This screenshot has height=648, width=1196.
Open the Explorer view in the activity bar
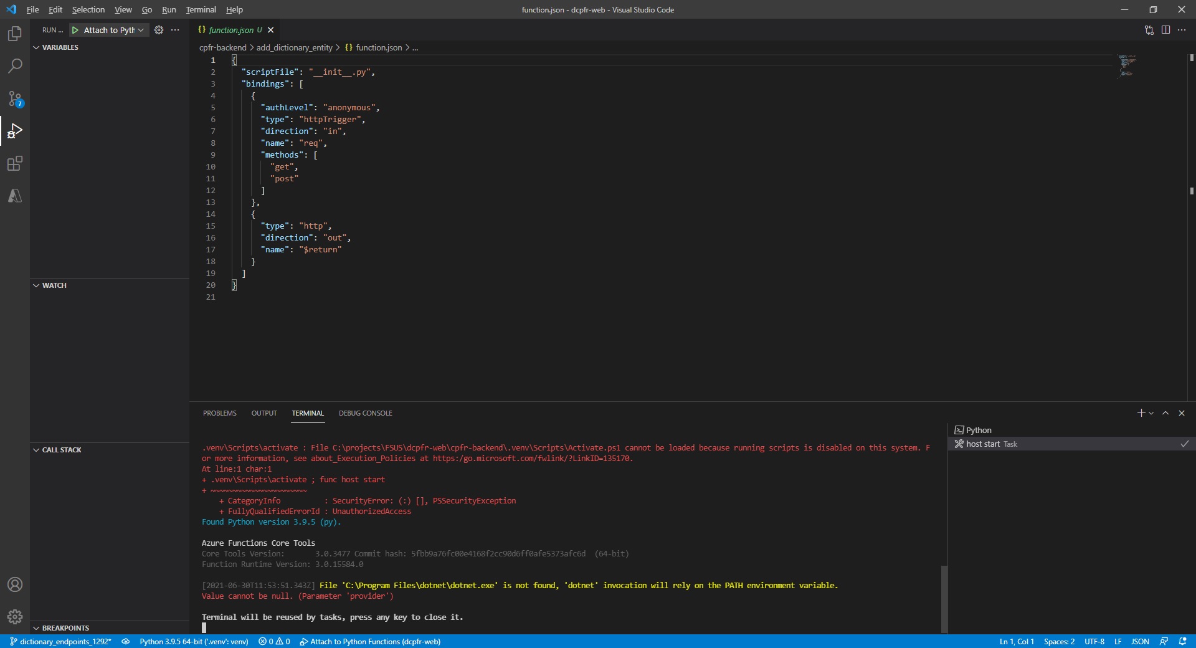click(15, 33)
